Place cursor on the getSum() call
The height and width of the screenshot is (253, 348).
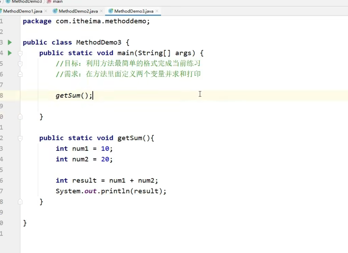click(x=68, y=95)
